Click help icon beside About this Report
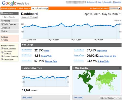122x100 pixels. coord(2,48)
